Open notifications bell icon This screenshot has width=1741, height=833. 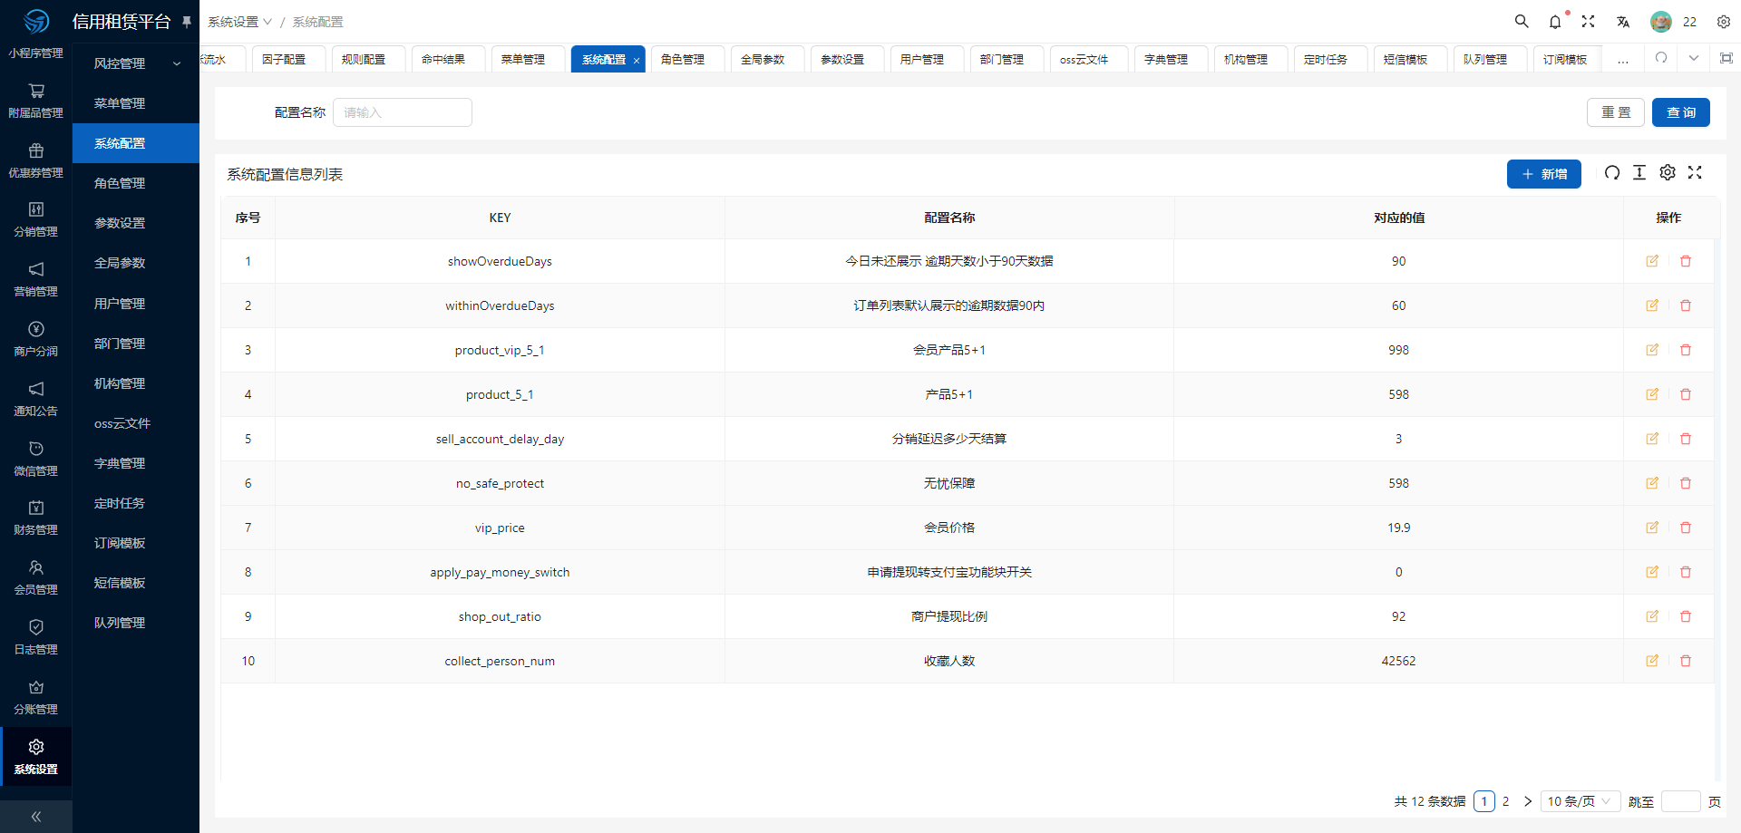click(x=1555, y=22)
